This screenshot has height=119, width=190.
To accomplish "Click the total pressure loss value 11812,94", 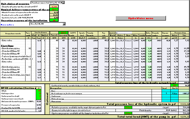I will point(184,104).
